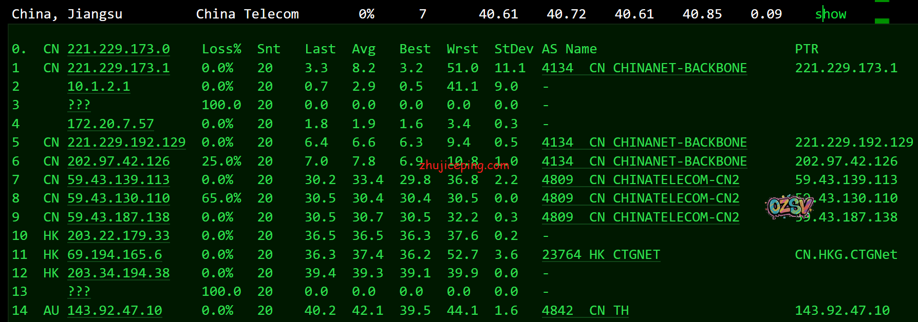Click the 203.34.194.38 address link

[x=119, y=273]
